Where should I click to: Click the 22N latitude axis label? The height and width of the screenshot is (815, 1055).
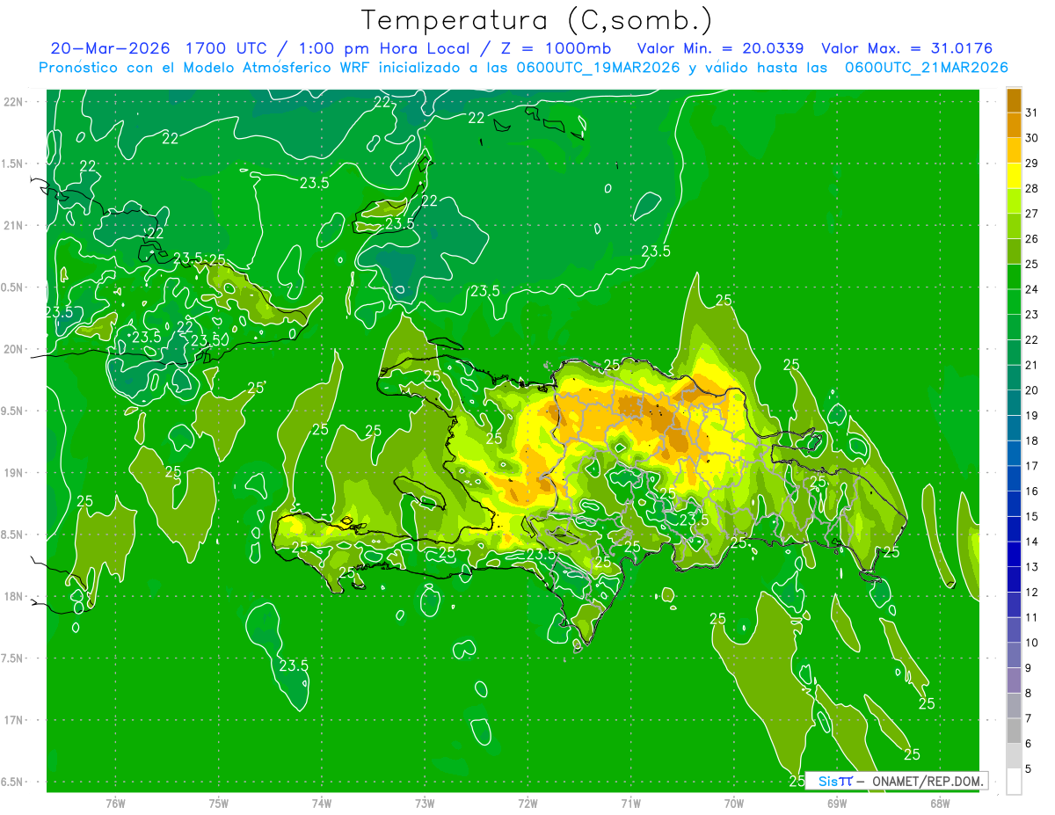point(14,101)
